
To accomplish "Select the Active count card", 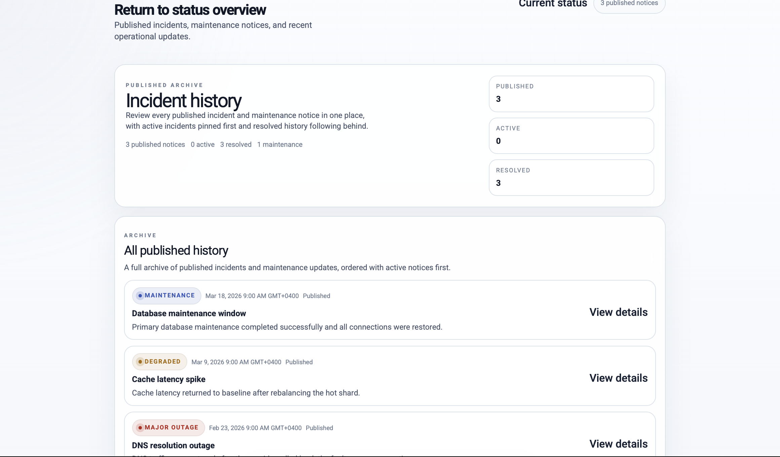I will point(571,136).
